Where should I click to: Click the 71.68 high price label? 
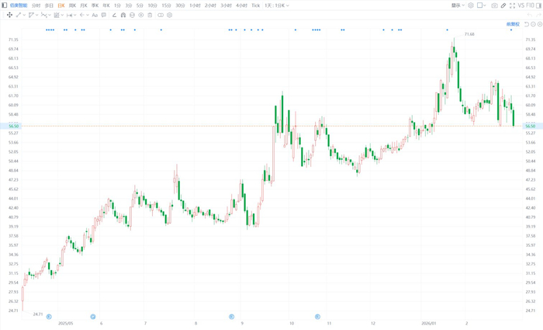point(469,34)
